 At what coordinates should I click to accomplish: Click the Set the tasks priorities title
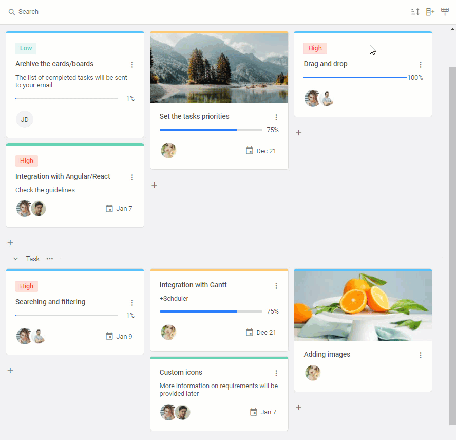pos(194,116)
